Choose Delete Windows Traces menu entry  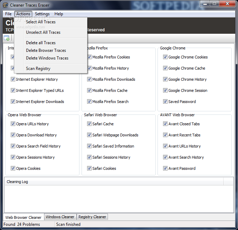51,58
